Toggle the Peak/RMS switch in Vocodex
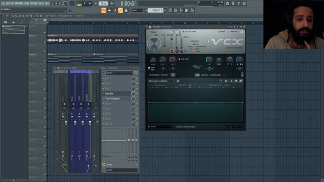324x182 pixels. (149, 68)
